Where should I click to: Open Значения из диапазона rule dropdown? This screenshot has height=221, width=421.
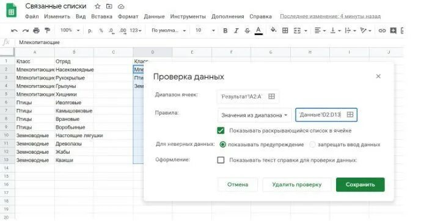(x=254, y=115)
